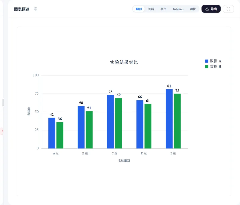Image resolution: width=240 pixels, height=205 pixels.
Task: Switch to the 答辩 theme tab
Action: point(151,9)
